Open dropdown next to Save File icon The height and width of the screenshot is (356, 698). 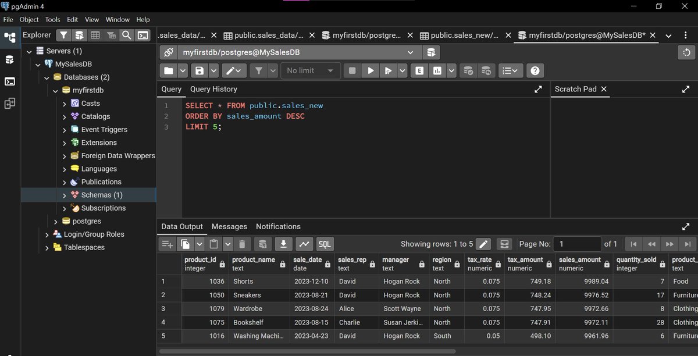(x=214, y=70)
